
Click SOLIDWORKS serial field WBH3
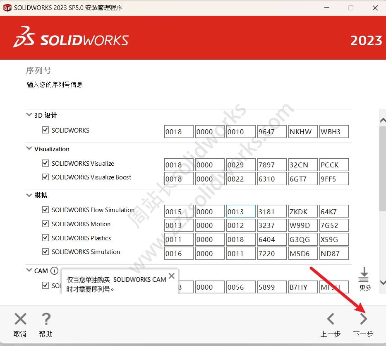click(334, 131)
